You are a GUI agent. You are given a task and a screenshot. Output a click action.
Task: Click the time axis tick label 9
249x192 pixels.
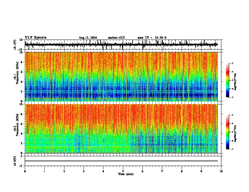click(x=201, y=171)
